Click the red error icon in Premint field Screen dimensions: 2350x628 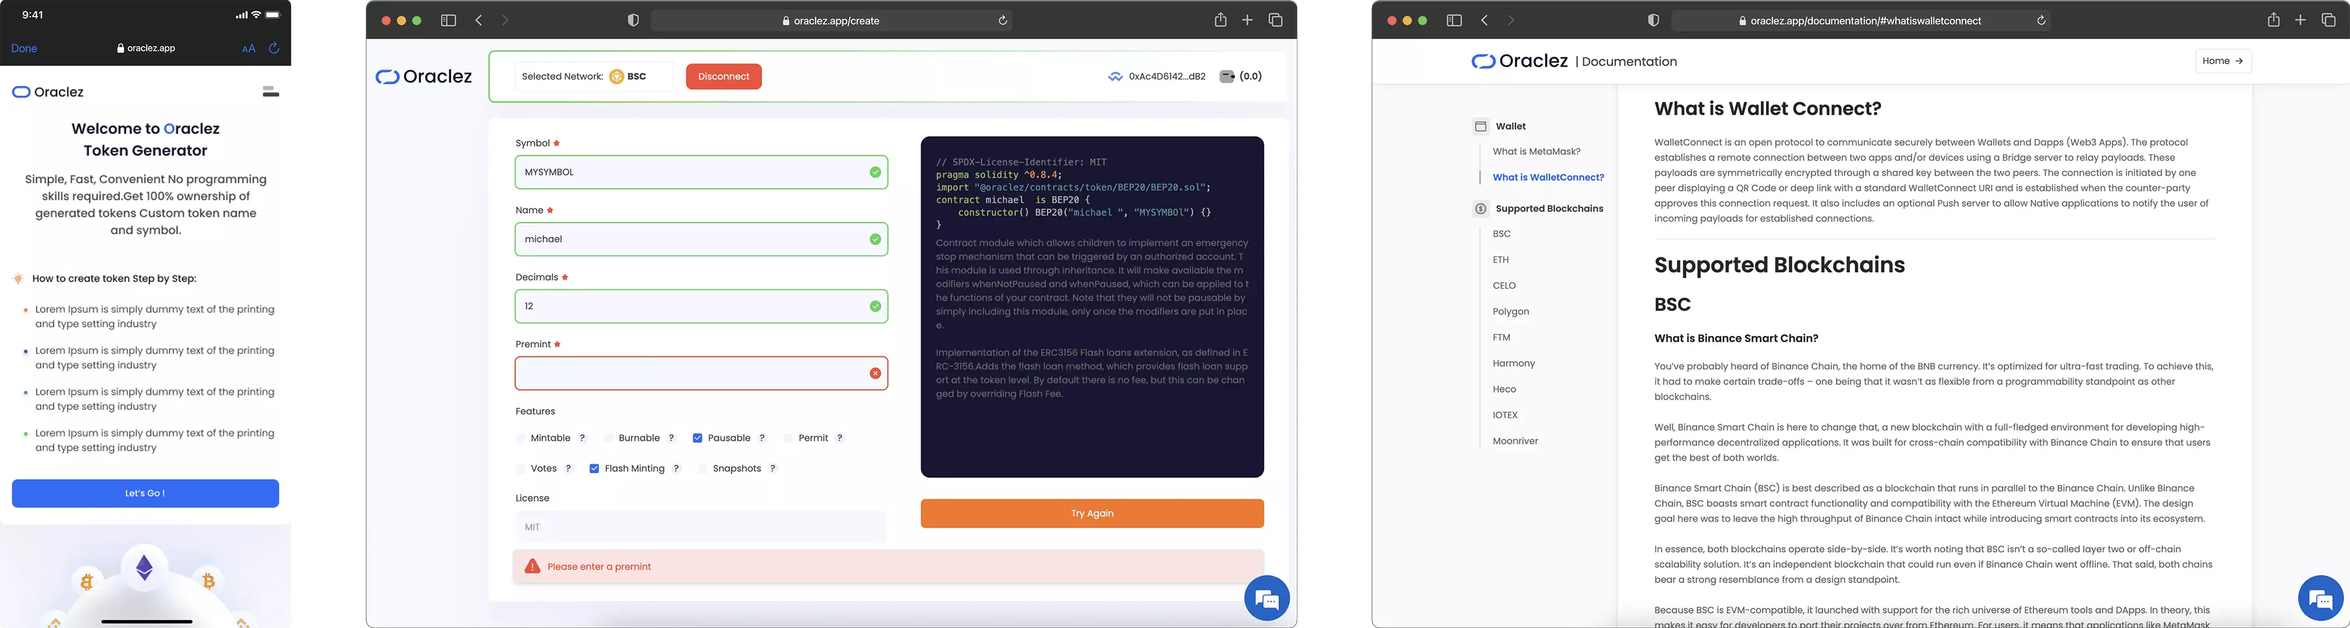(875, 373)
